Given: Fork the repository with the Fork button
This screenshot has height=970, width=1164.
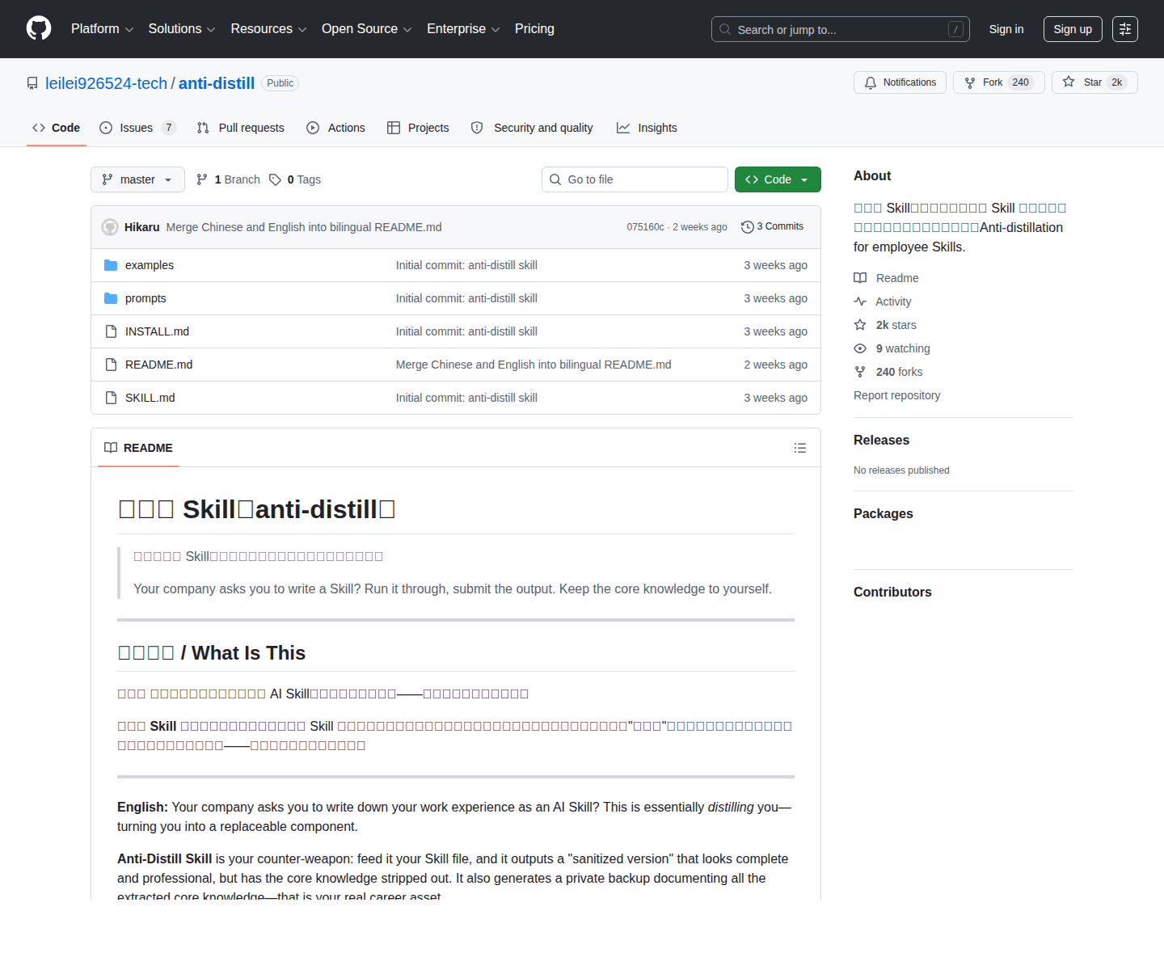Looking at the screenshot, I should coord(998,82).
